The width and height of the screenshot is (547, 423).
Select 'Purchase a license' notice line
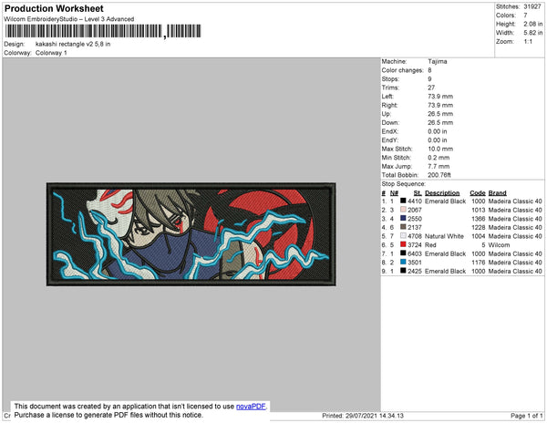coord(108,415)
